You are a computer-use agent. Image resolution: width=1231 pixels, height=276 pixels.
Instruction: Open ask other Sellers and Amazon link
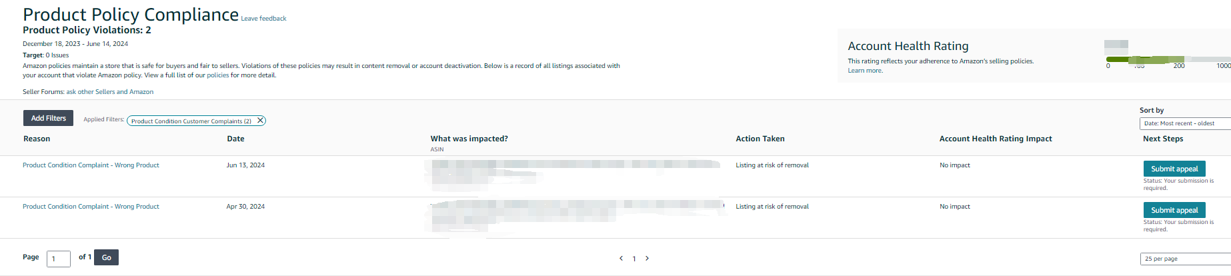click(110, 92)
